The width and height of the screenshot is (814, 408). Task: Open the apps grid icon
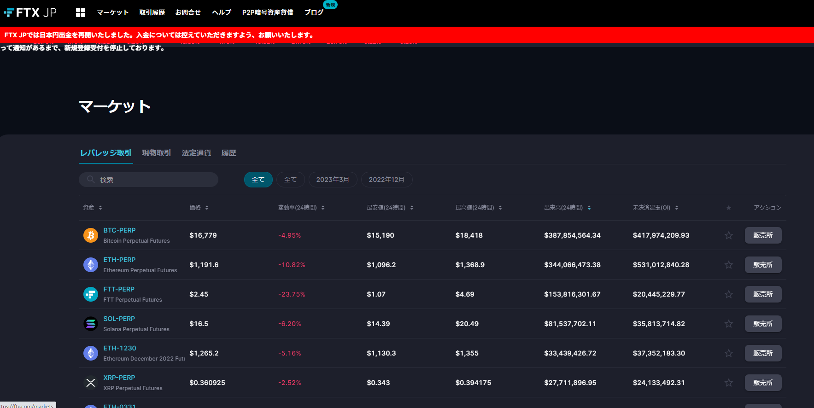point(81,12)
